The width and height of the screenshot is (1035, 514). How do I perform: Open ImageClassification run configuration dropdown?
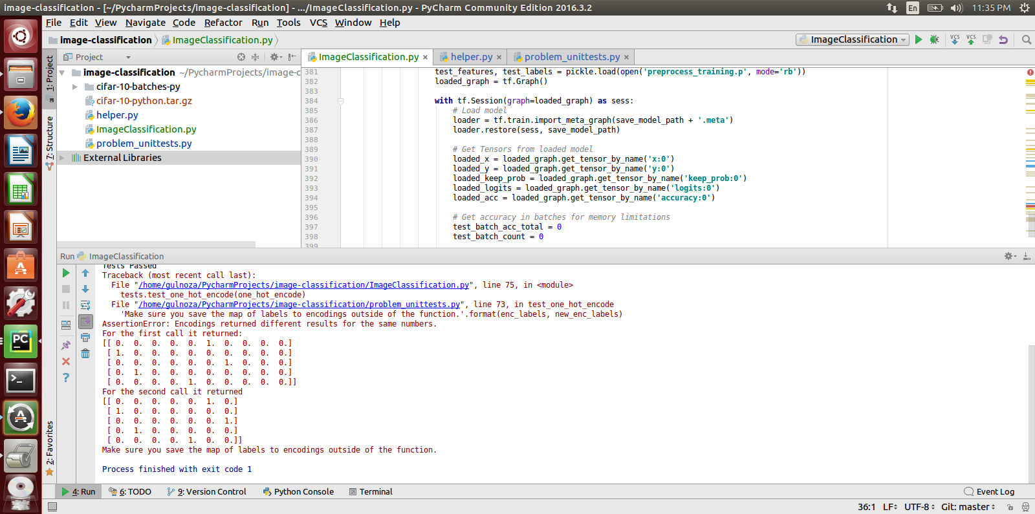(853, 39)
